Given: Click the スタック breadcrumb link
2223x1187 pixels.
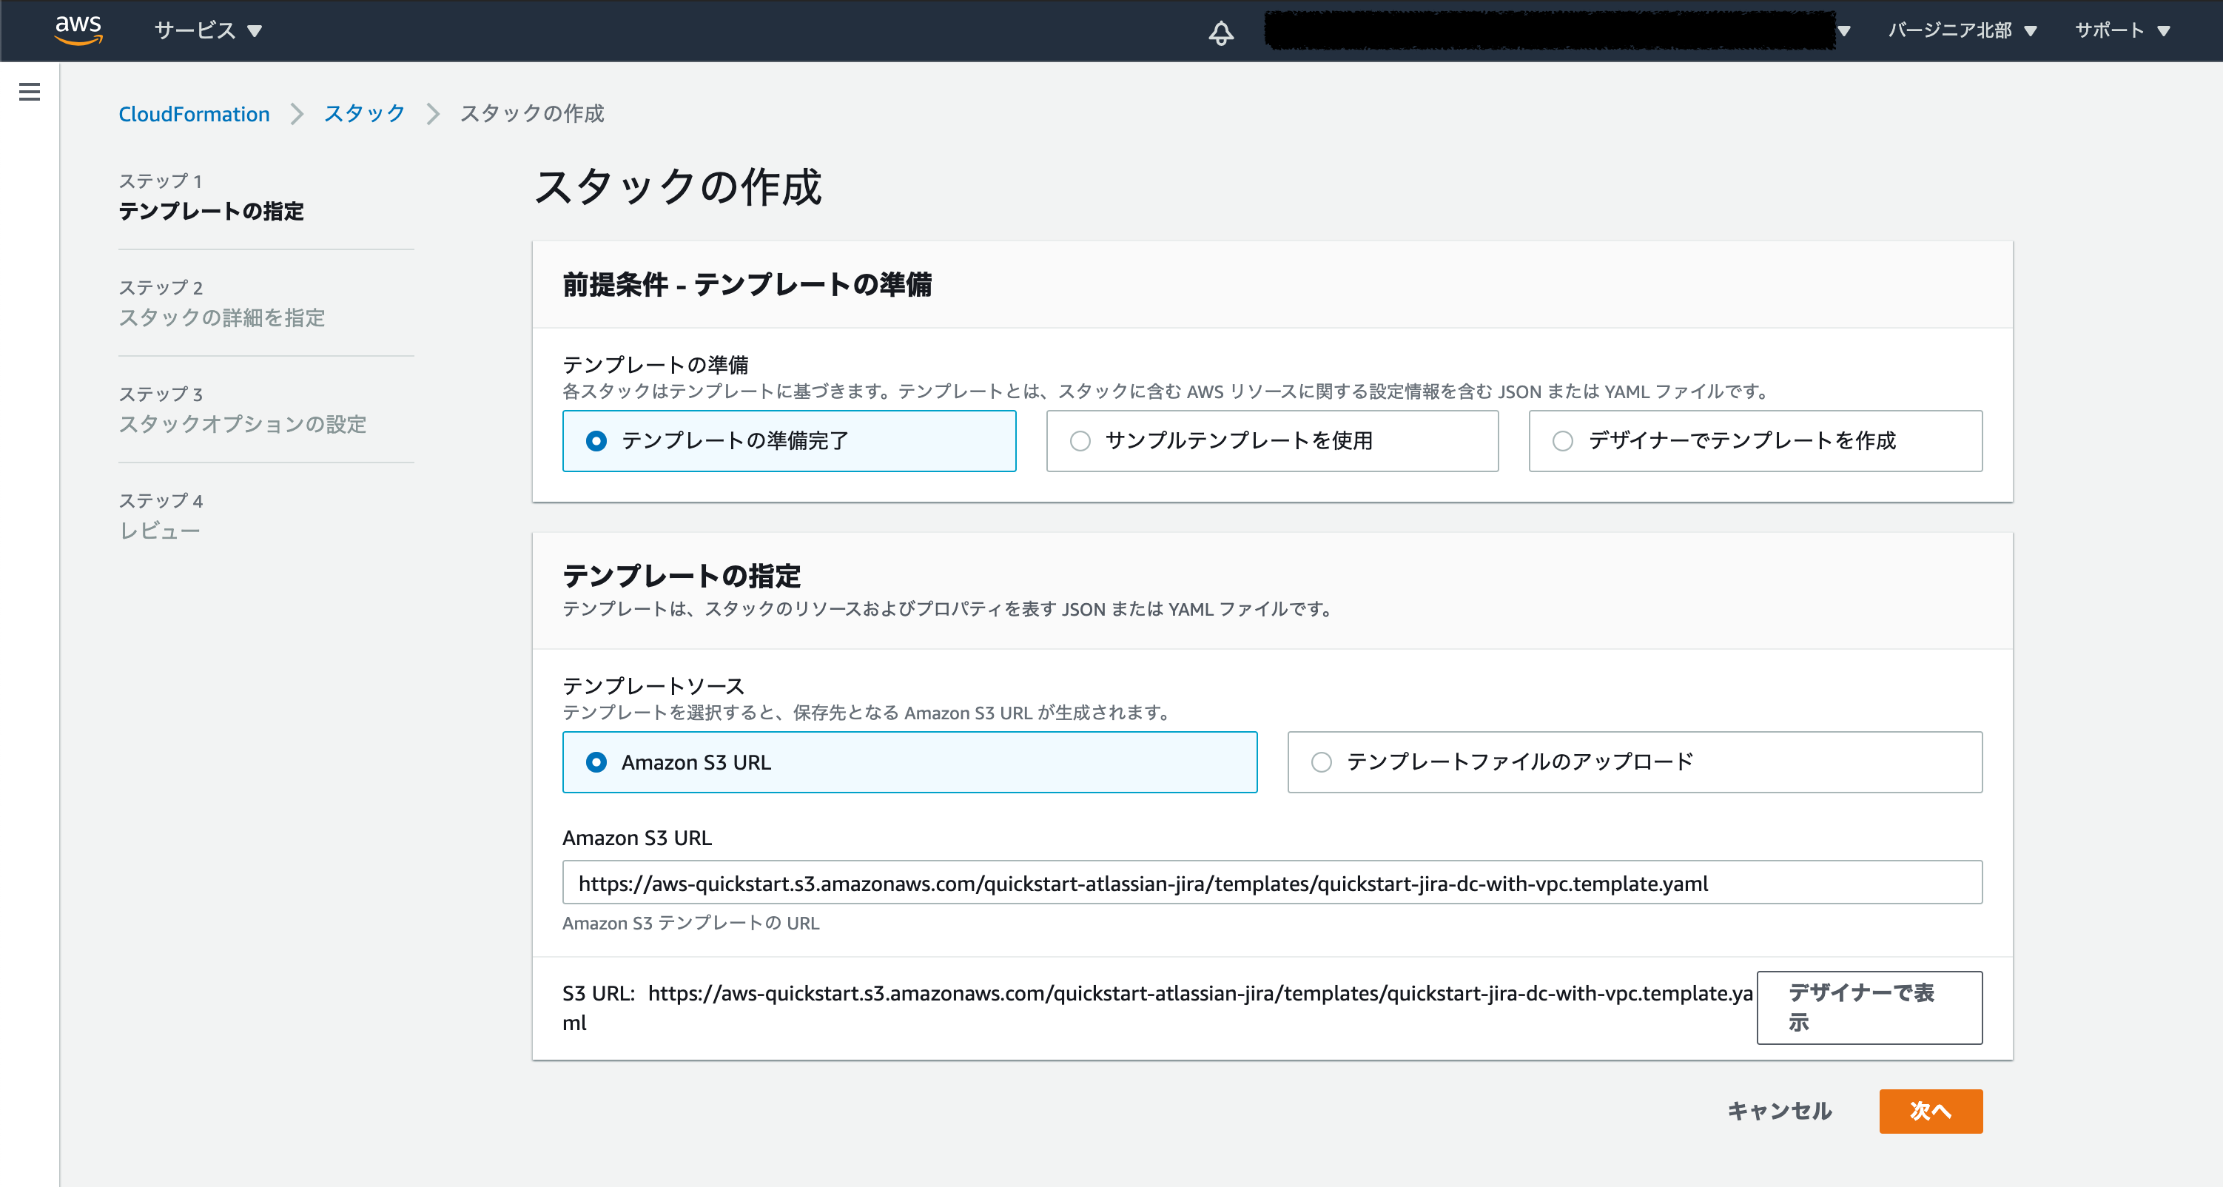Looking at the screenshot, I should (364, 114).
